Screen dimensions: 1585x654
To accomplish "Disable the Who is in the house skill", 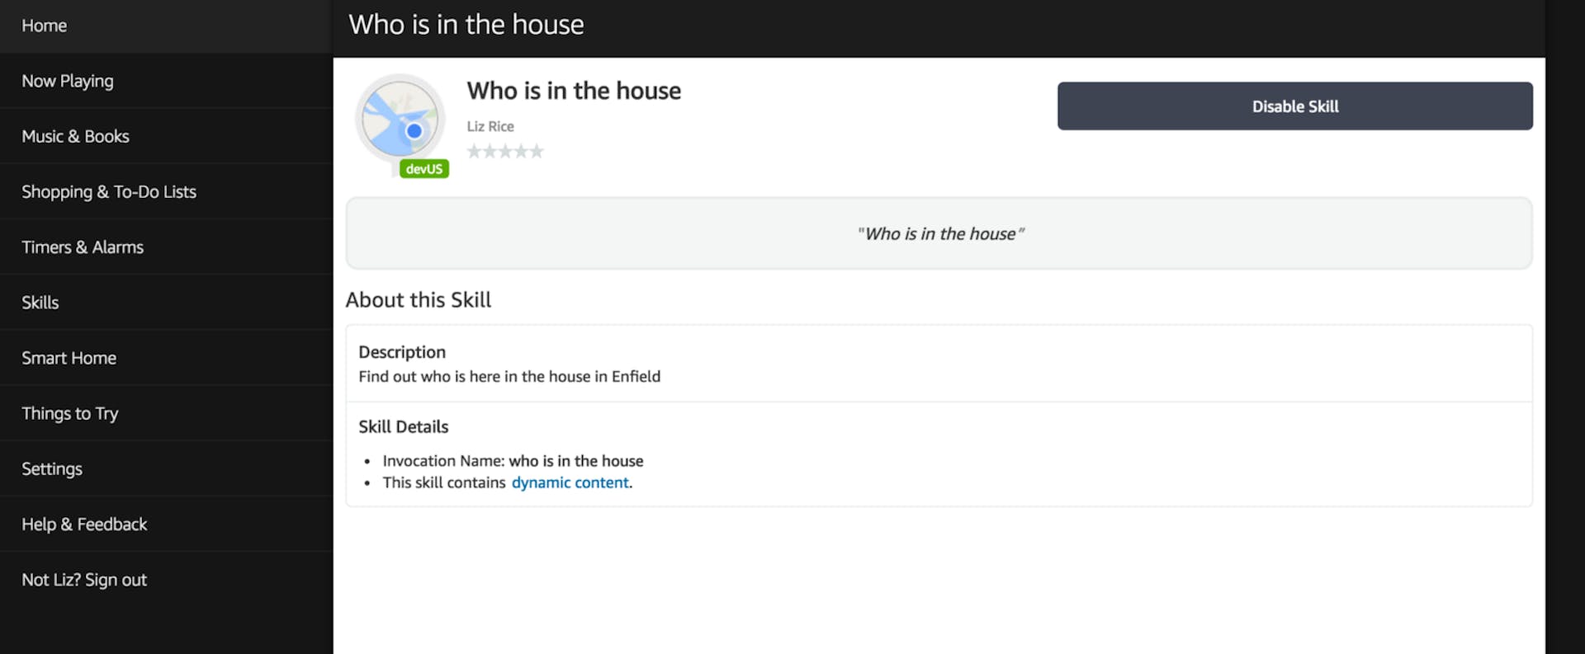I will [1294, 106].
